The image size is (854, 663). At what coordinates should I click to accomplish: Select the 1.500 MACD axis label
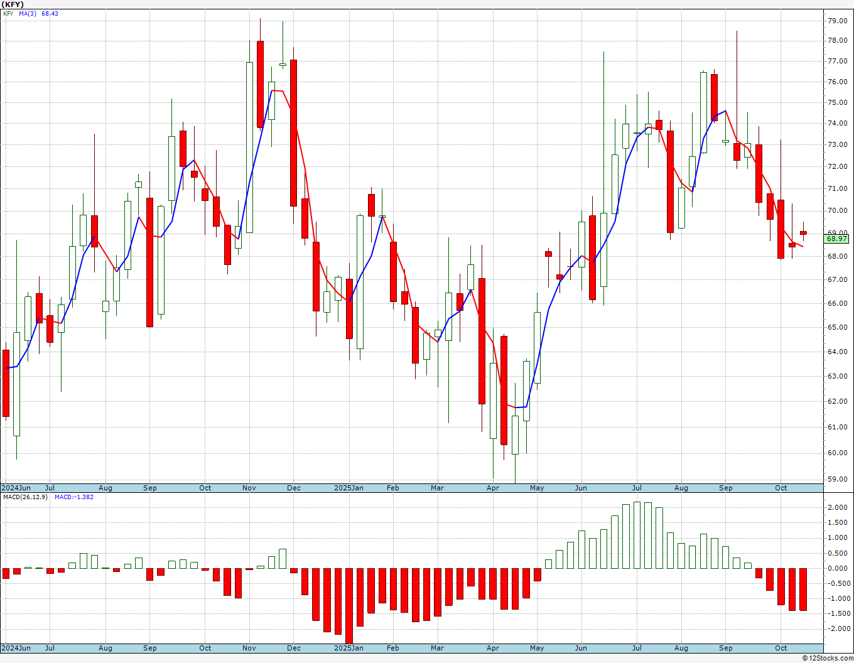[837, 522]
